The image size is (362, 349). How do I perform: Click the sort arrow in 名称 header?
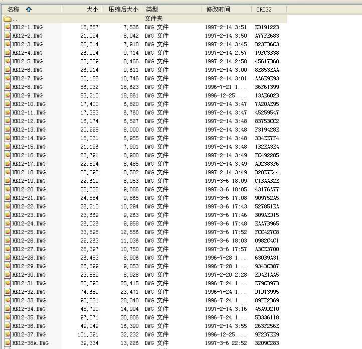[29, 10]
